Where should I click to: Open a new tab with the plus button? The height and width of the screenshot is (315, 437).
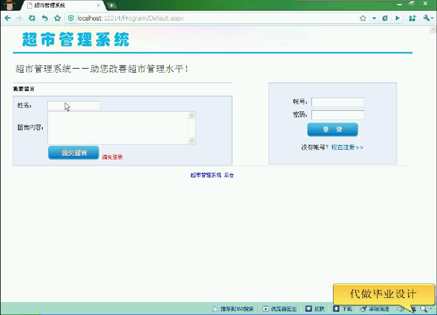point(111,5)
